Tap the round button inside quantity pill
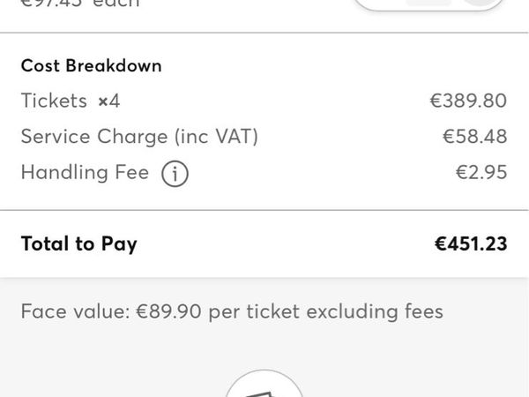This screenshot has width=529, height=397. click(x=483, y=2)
